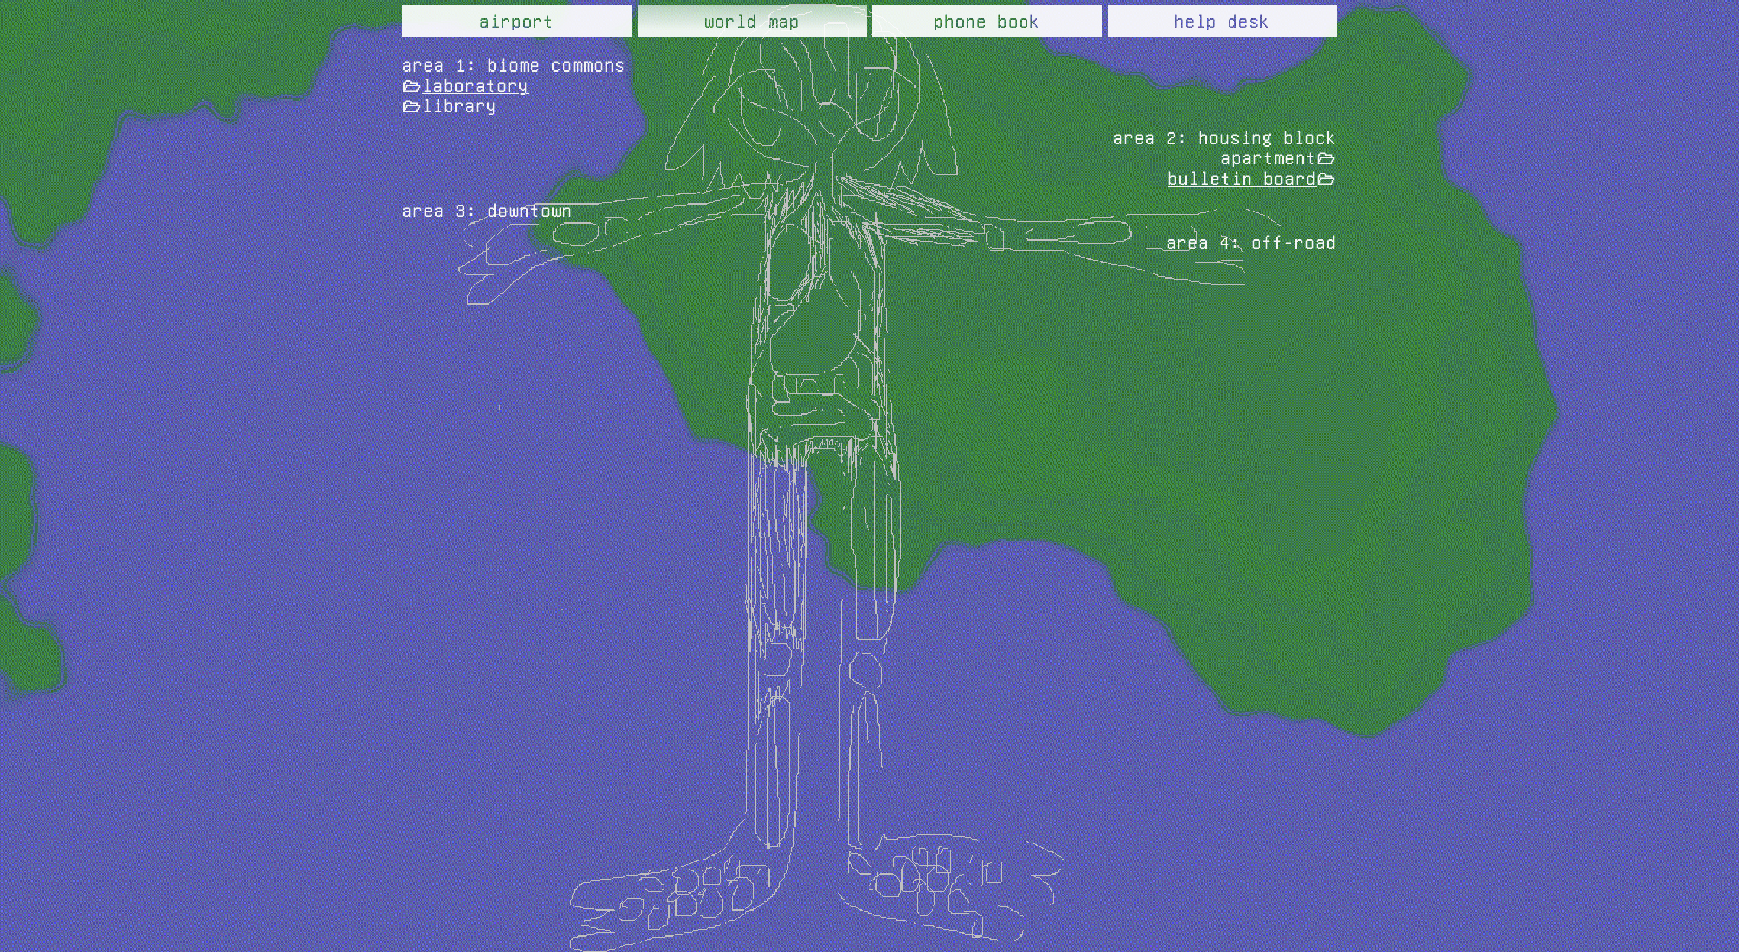The width and height of the screenshot is (1739, 952).
Task: Open the airport tab
Action: click(x=516, y=21)
